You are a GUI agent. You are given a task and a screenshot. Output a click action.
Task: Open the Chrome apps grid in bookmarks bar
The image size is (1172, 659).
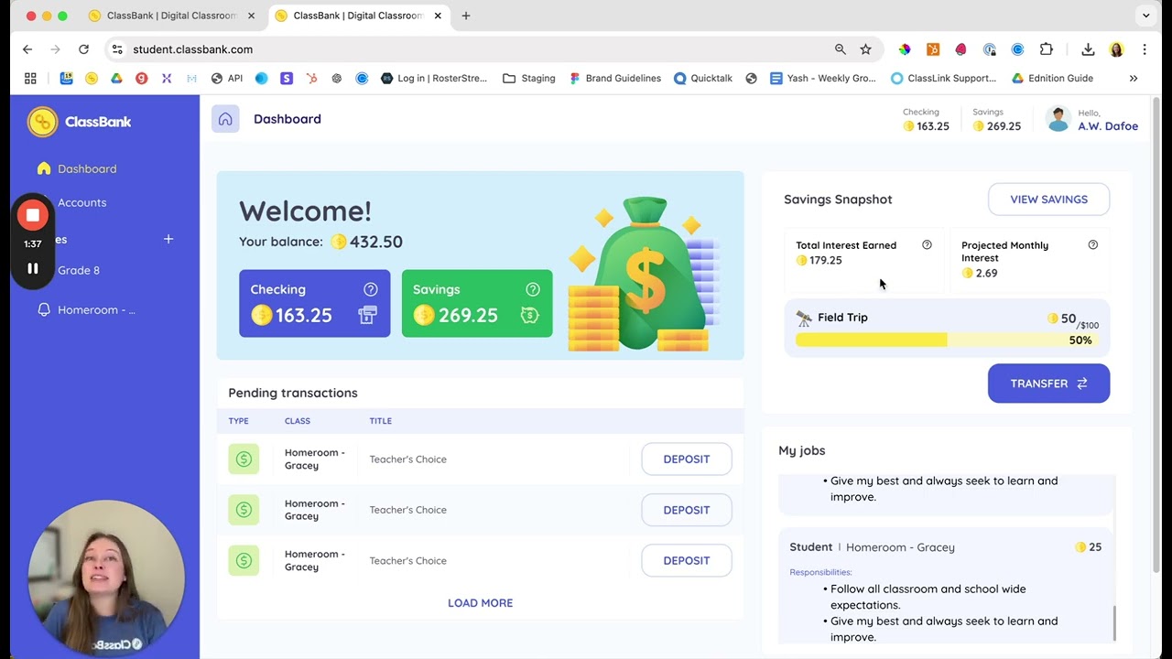coord(30,79)
